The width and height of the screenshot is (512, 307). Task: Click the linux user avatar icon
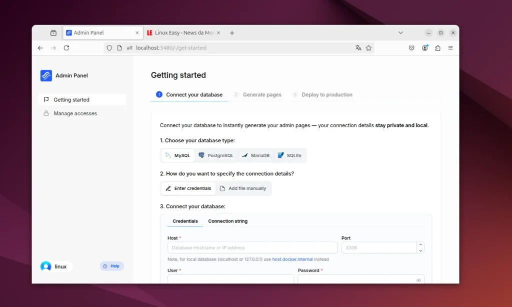point(46,267)
